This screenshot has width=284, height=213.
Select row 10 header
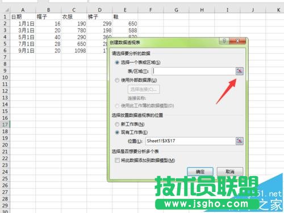click(x=5, y=77)
